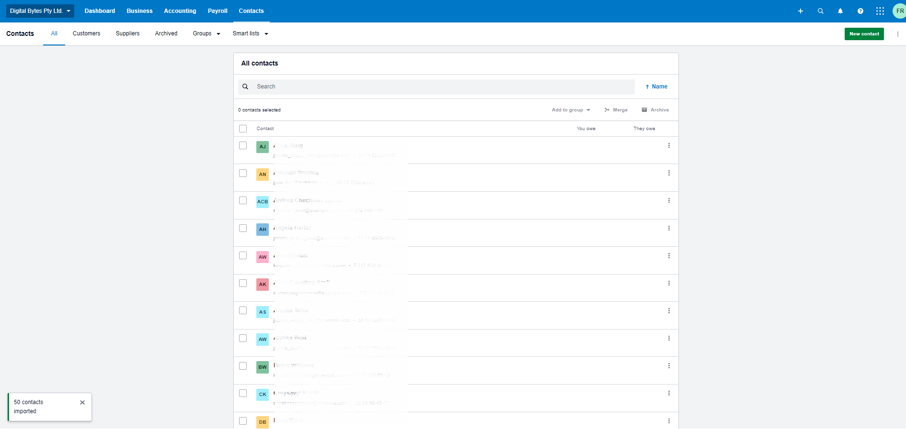
Task: Click the green New contact button
Action: point(864,34)
